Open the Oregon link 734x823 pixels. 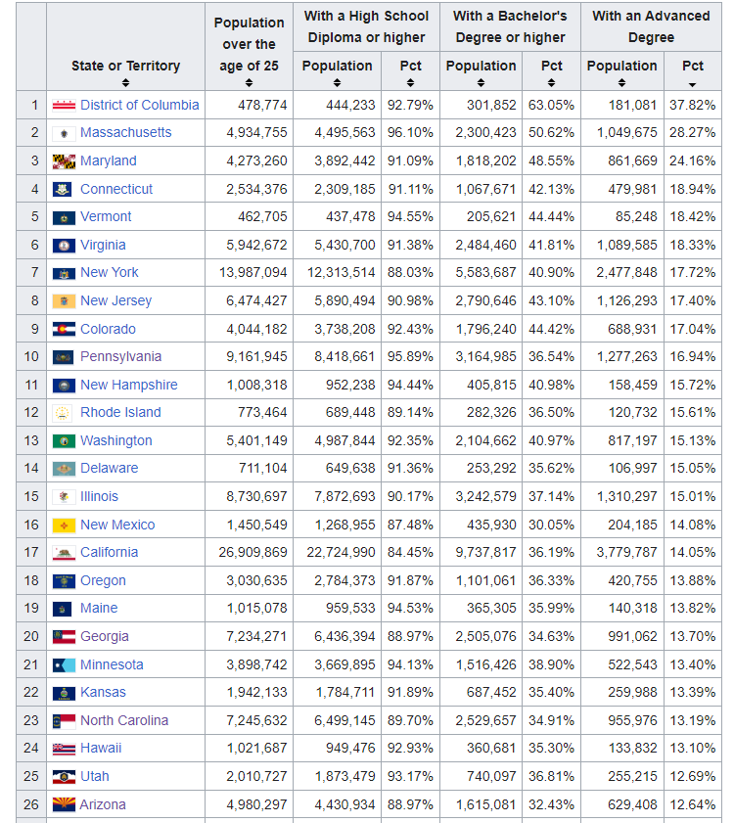103,581
